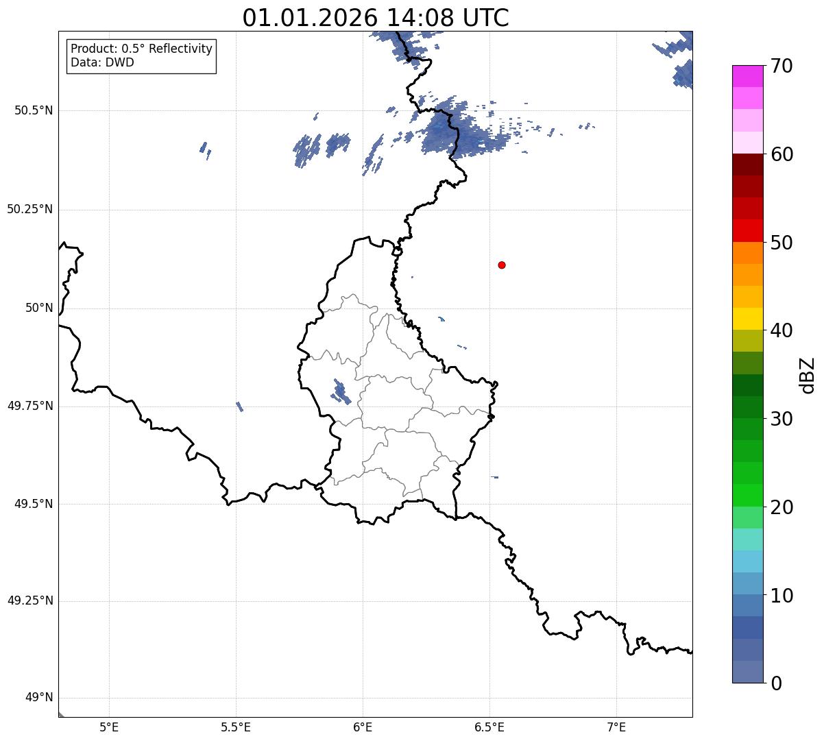Click the light cyan colorbar segment above 10

[x=747, y=561]
